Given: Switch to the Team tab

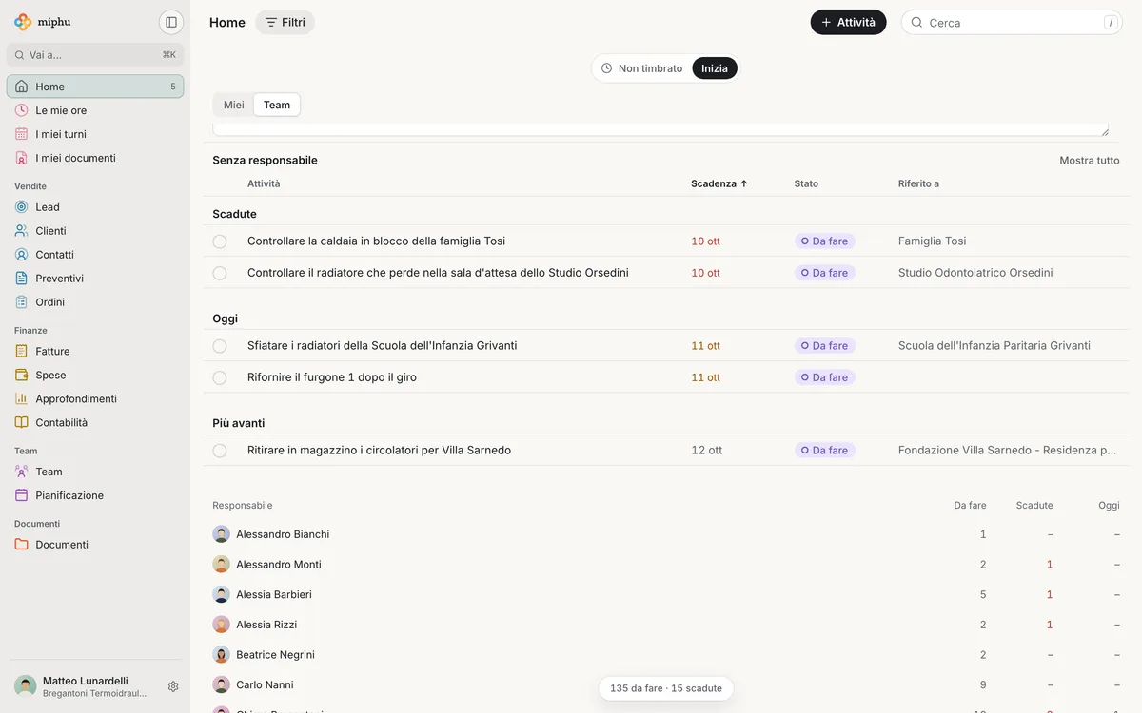Looking at the screenshot, I should [277, 105].
